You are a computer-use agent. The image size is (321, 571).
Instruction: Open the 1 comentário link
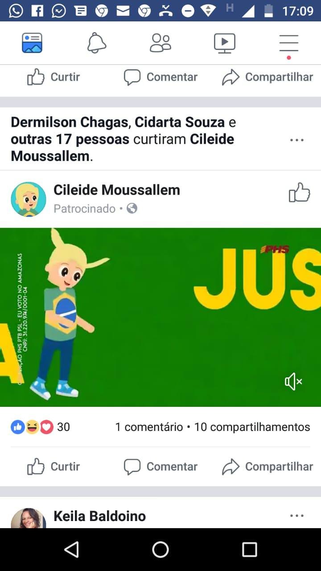(149, 427)
